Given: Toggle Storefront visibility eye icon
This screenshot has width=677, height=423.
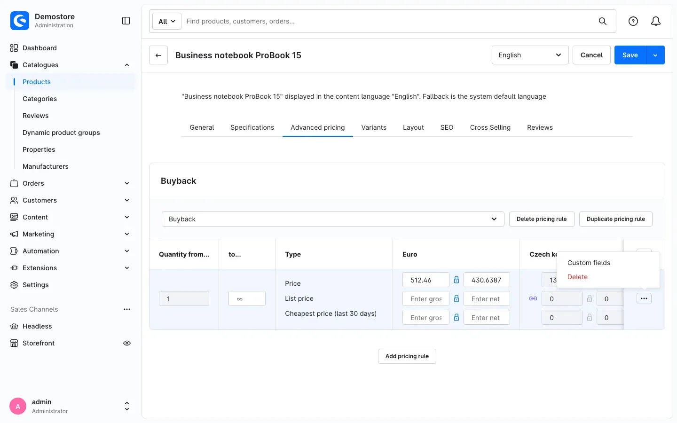Looking at the screenshot, I should [127, 343].
